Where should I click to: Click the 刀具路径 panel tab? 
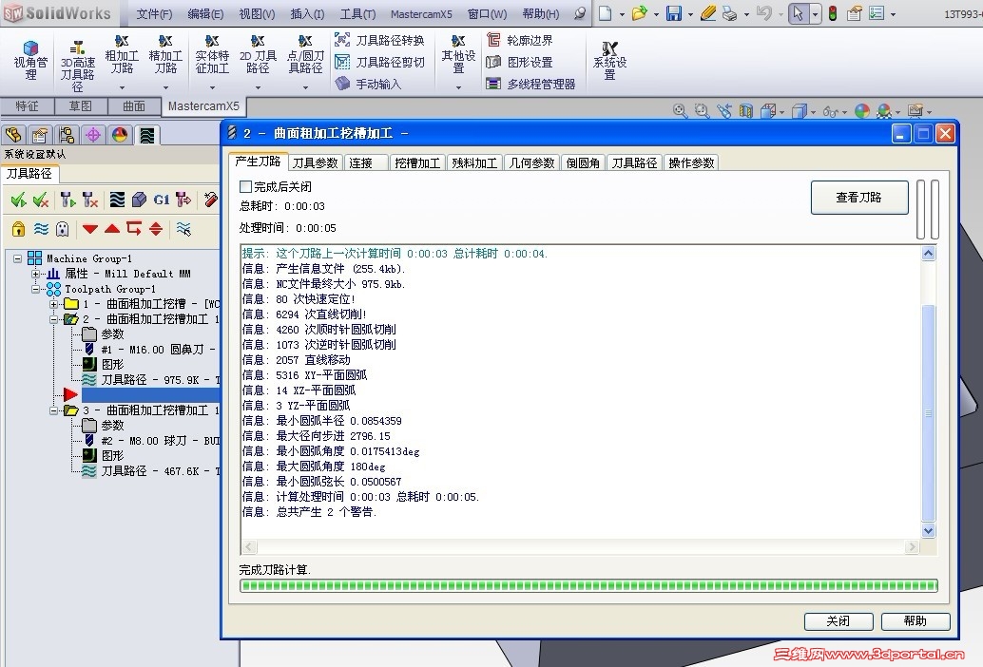[29, 174]
